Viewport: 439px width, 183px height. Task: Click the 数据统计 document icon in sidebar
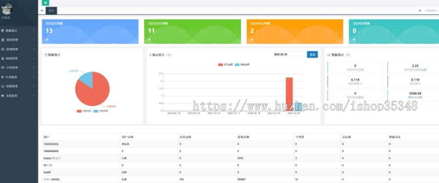tap(2, 31)
